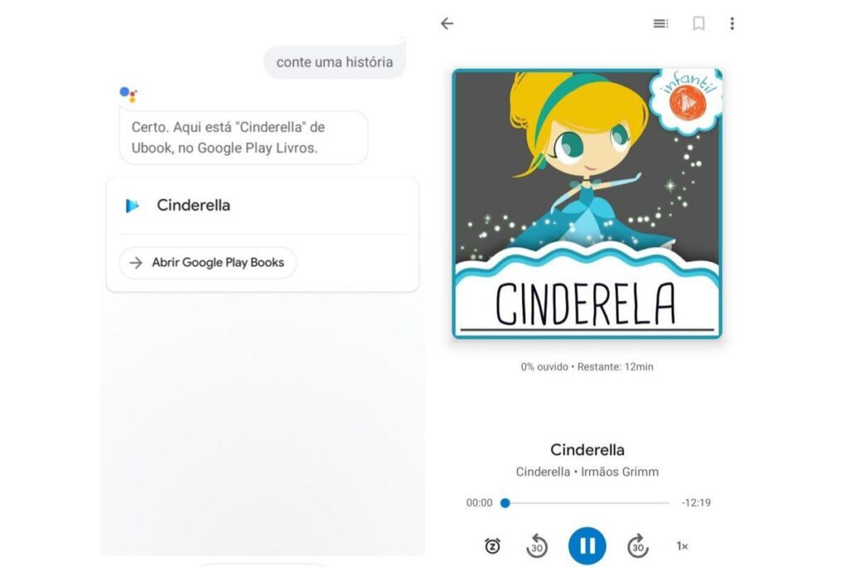
Task: Tap the Abrir Google Play Books button
Action: pyautogui.click(x=208, y=262)
